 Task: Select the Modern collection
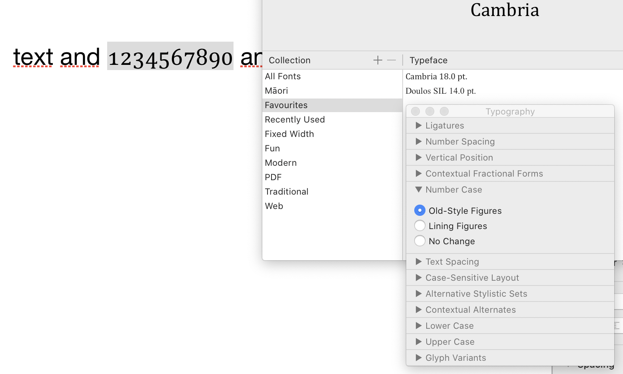pyautogui.click(x=332, y=163)
